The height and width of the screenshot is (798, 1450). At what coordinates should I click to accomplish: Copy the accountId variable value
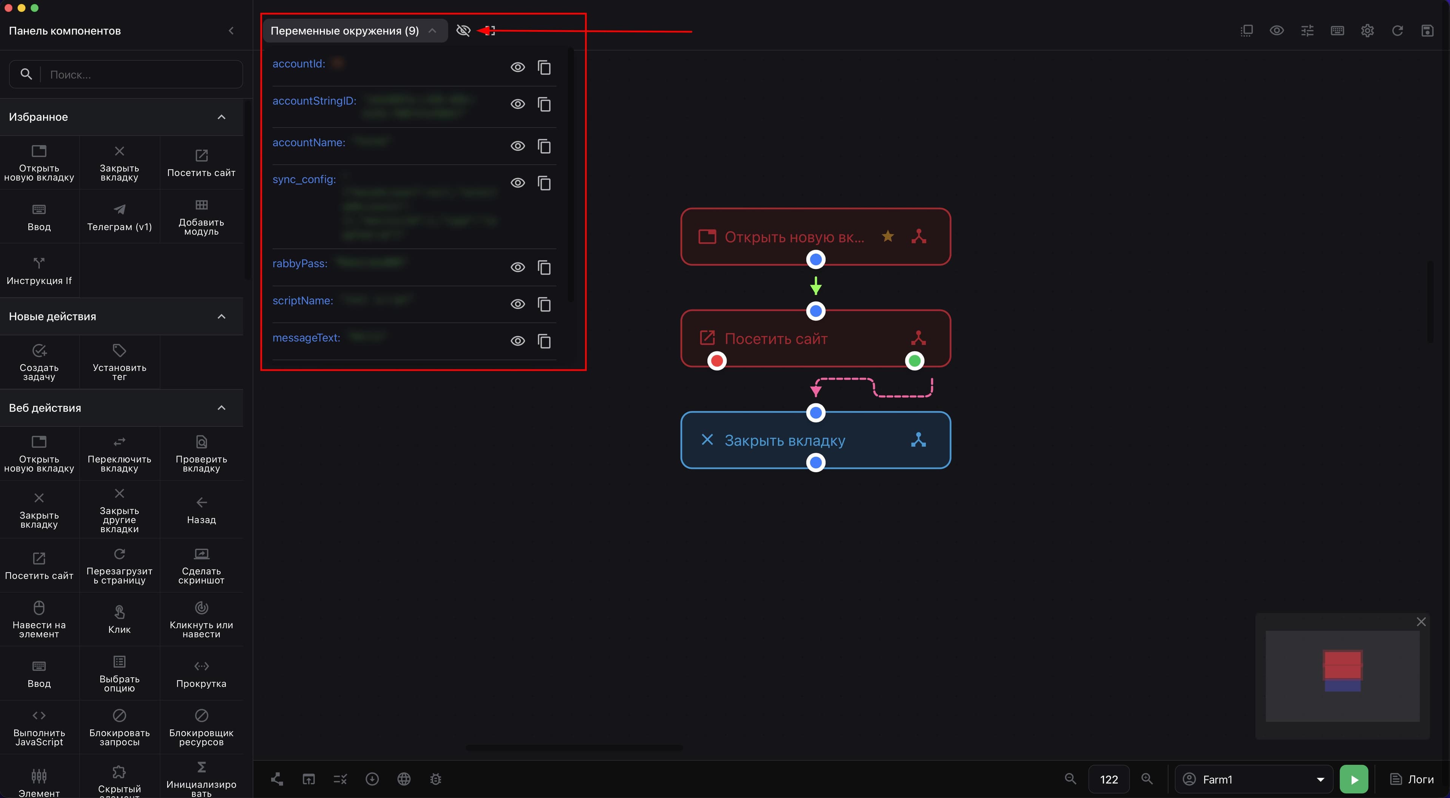click(x=544, y=68)
